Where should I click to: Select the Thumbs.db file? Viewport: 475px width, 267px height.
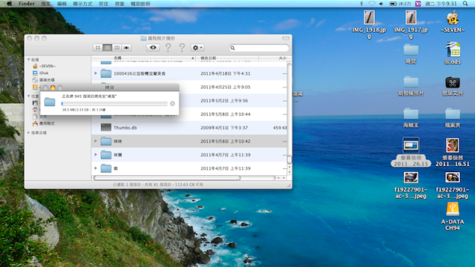(189, 128)
